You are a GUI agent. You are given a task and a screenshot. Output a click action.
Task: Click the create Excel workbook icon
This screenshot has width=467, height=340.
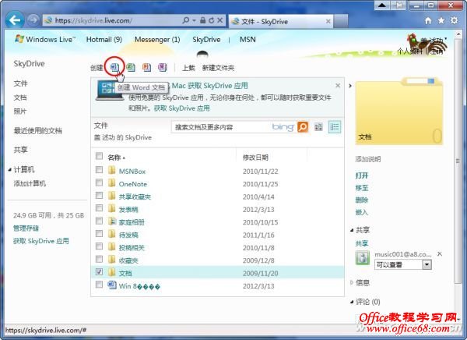(131, 68)
